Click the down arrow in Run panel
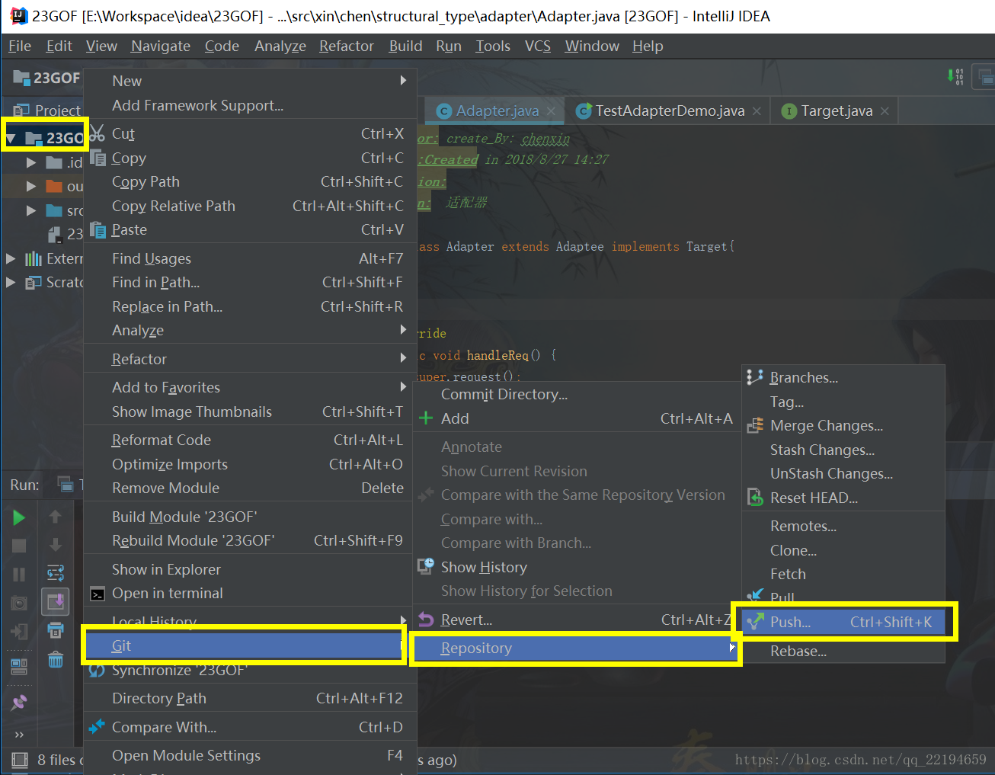 coord(55,545)
